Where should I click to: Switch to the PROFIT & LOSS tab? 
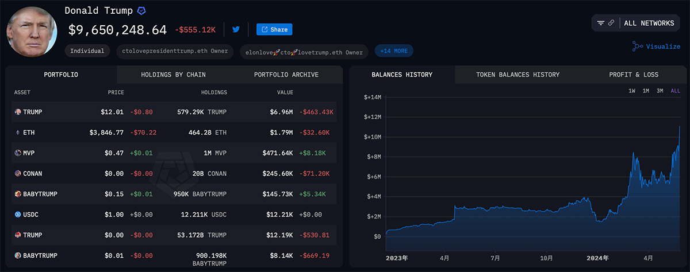(x=634, y=75)
